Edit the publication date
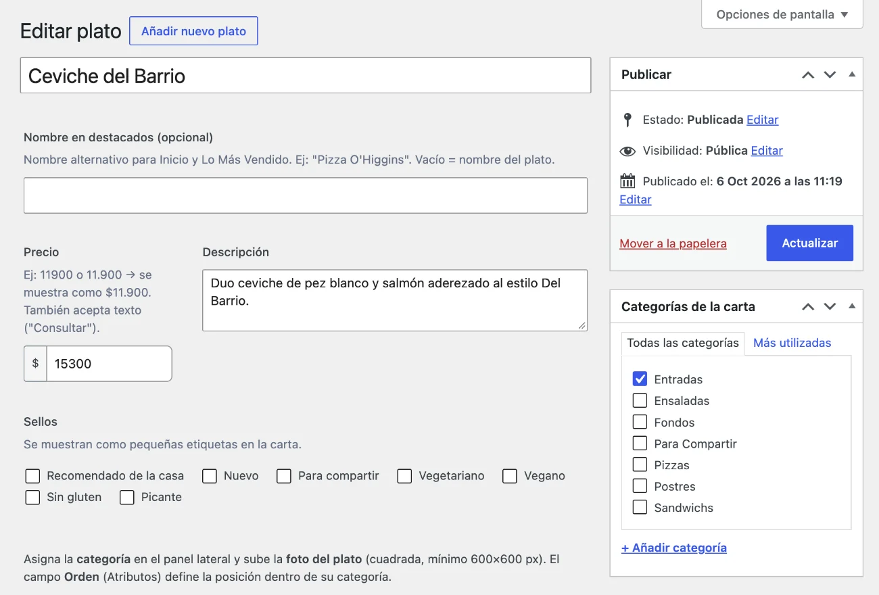The width and height of the screenshot is (879, 595). (x=636, y=199)
